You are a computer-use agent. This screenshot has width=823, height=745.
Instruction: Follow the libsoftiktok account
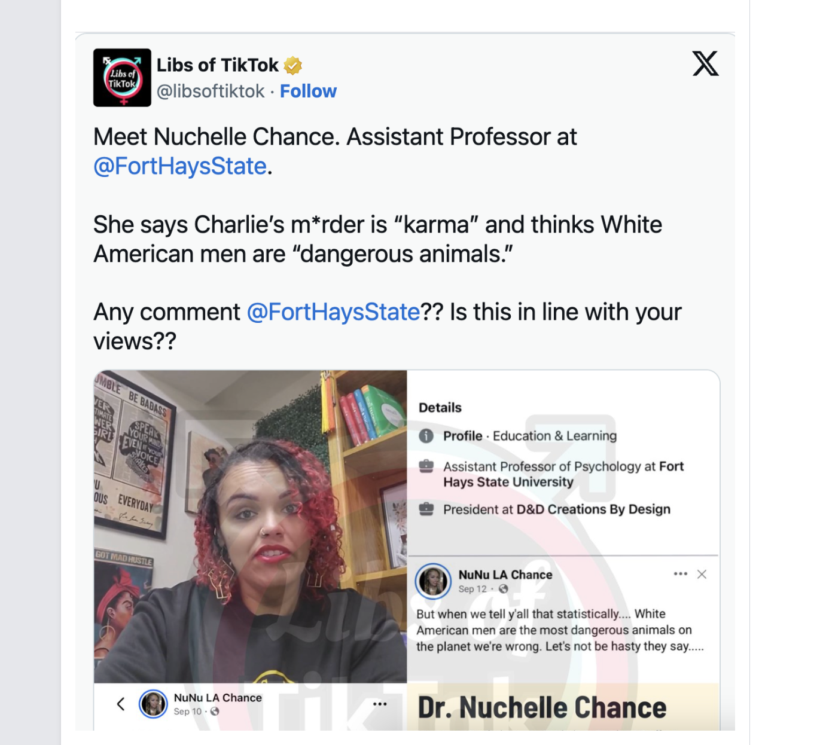click(x=308, y=91)
